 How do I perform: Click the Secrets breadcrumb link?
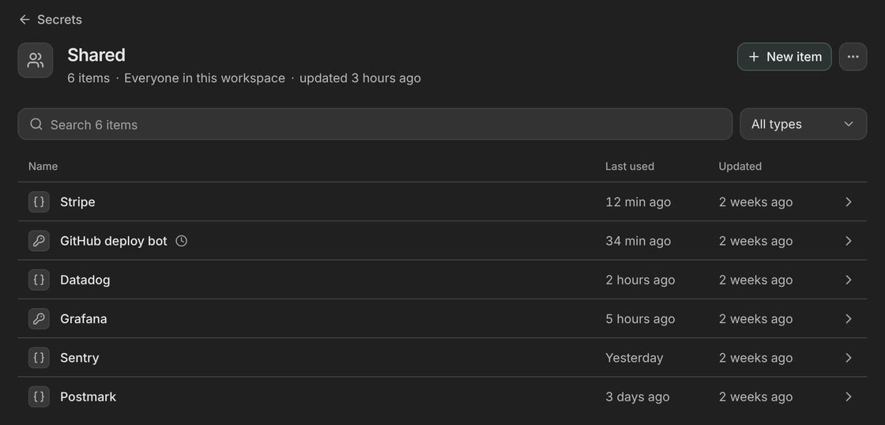coord(59,20)
